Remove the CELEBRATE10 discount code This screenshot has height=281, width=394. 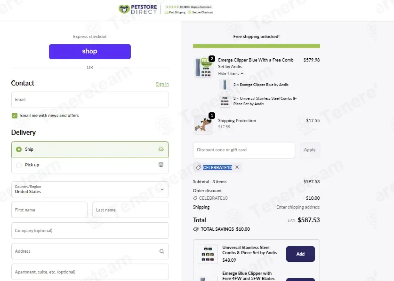(237, 167)
